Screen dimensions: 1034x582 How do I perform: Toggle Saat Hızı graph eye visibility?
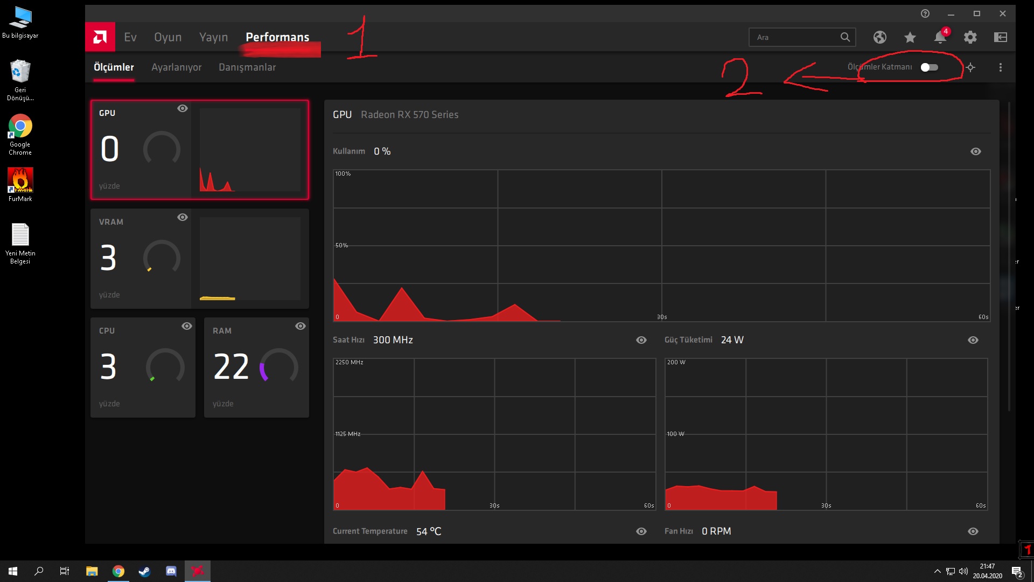click(641, 340)
